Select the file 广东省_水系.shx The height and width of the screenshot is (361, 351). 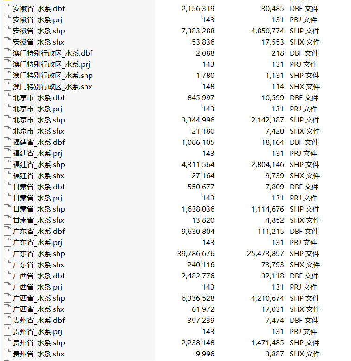[x=39, y=265]
